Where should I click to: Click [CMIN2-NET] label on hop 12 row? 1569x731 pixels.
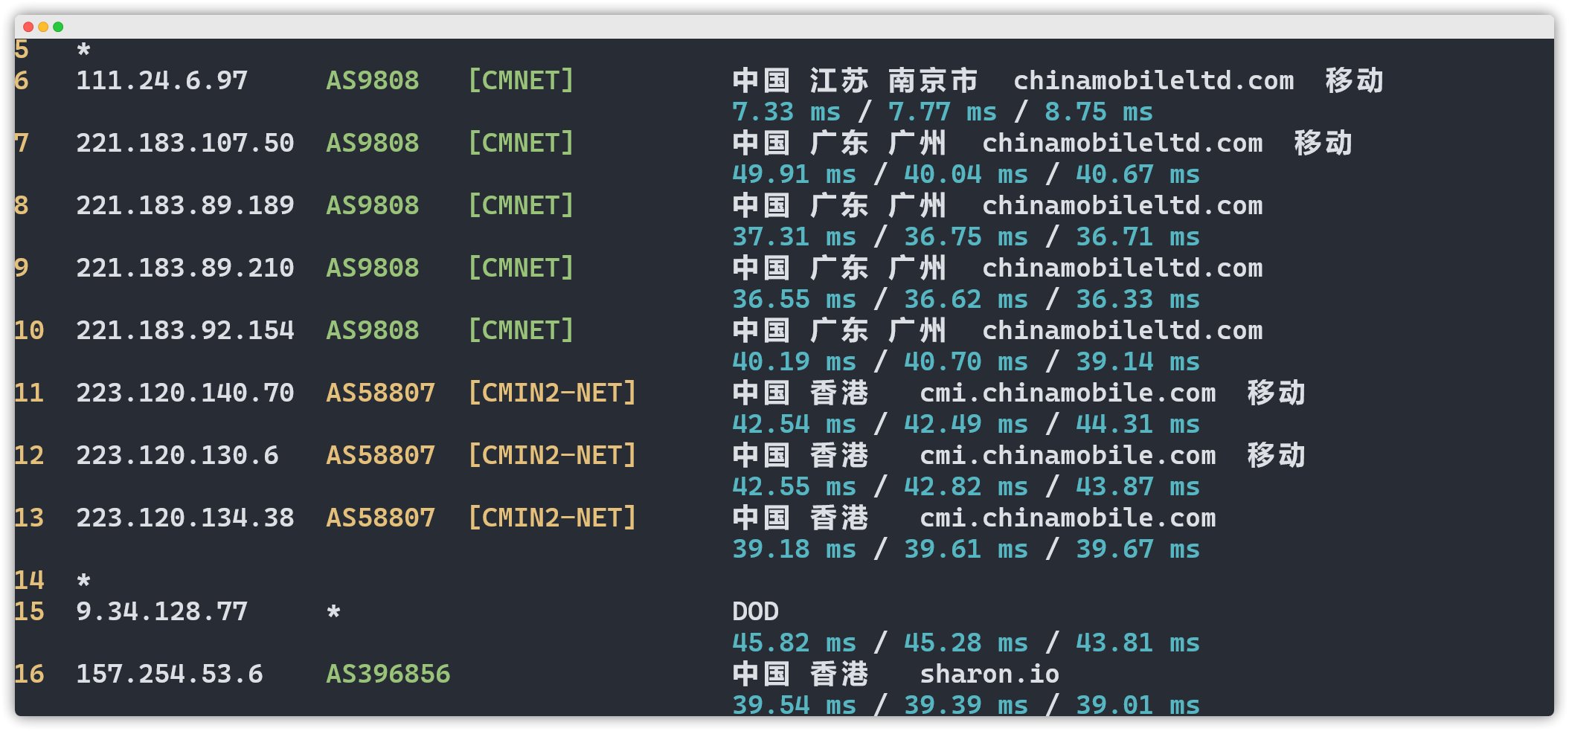point(552,455)
